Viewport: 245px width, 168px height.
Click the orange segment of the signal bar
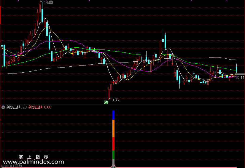113,128
